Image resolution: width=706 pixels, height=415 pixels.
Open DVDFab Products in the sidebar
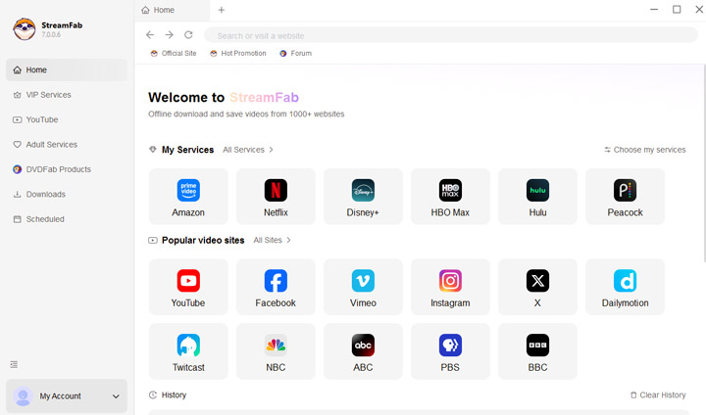[67, 169]
